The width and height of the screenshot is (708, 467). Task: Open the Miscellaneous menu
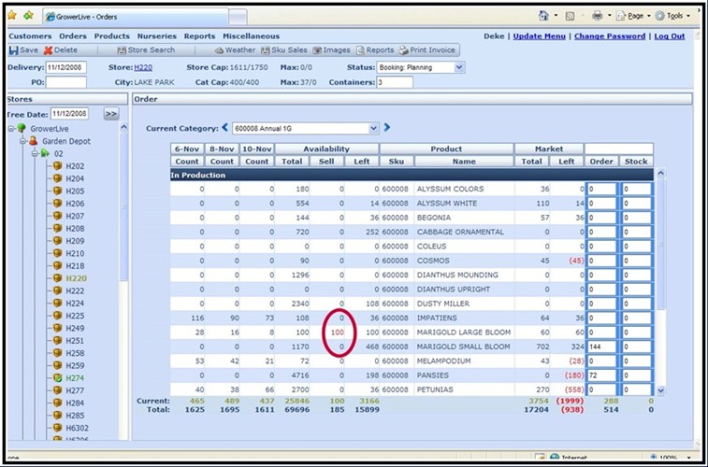[251, 36]
